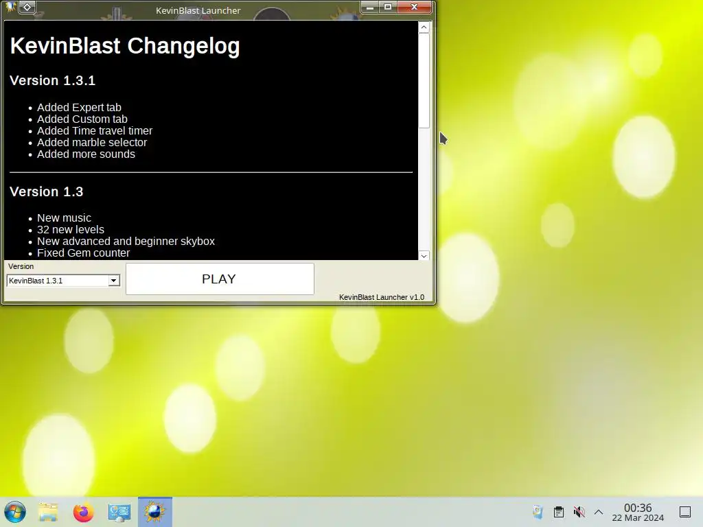
Task: Close the KevinBlast Launcher window
Action: coord(414,7)
